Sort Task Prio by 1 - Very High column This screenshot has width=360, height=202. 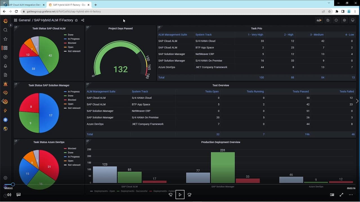[256, 35]
